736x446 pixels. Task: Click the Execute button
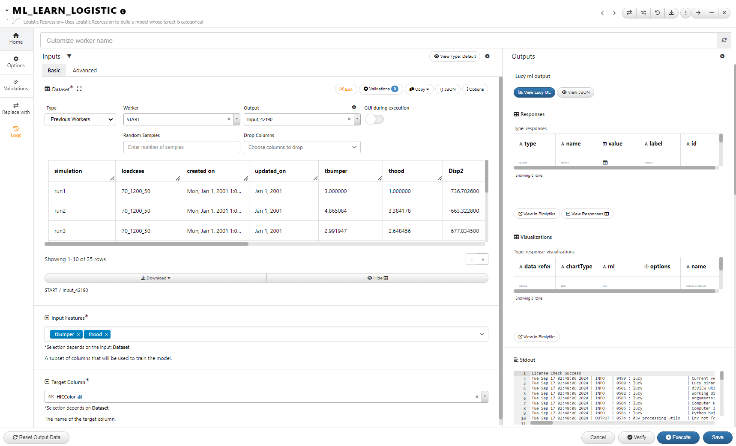pyautogui.click(x=678, y=437)
